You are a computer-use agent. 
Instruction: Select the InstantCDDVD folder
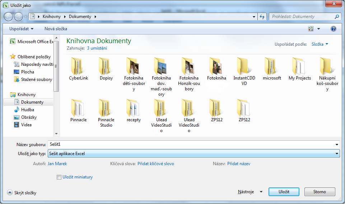[x=244, y=72]
